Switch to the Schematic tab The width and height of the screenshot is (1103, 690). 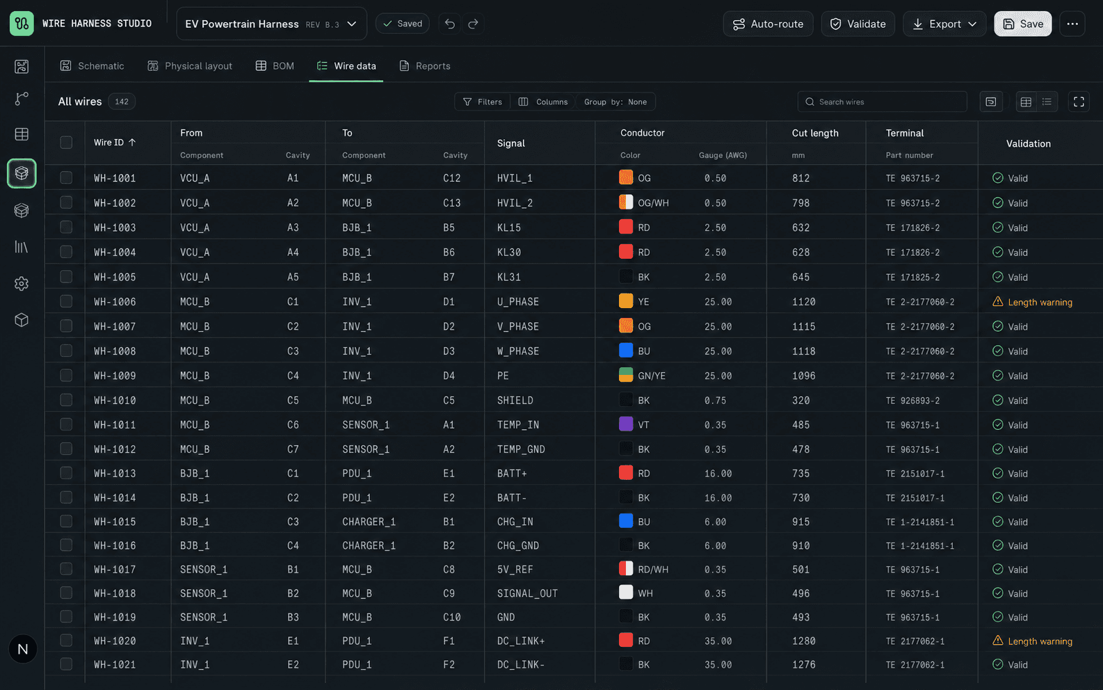(92, 66)
